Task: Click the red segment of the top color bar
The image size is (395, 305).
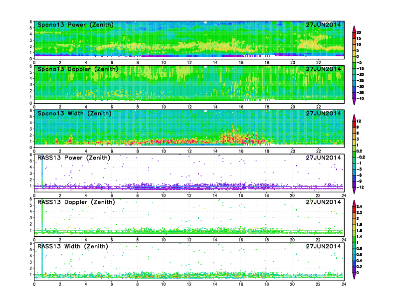Action: click(354, 35)
